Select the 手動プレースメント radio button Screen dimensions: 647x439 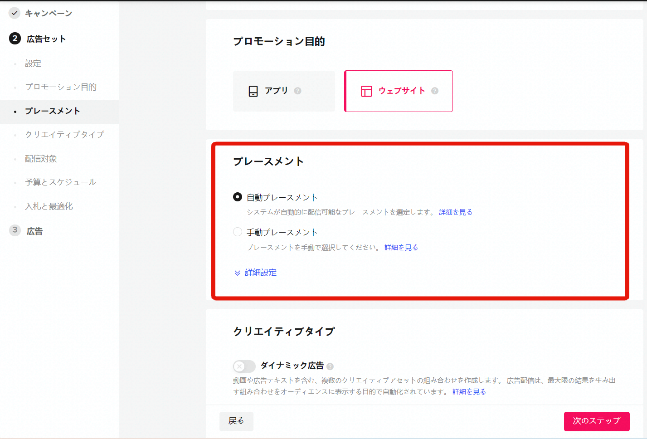pyautogui.click(x=237, y=232)
